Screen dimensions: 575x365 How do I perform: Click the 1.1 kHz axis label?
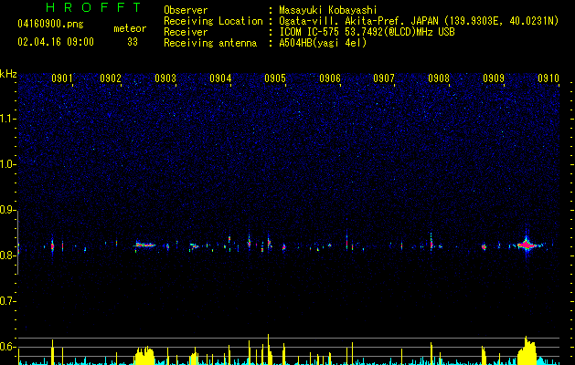point(8,119)
